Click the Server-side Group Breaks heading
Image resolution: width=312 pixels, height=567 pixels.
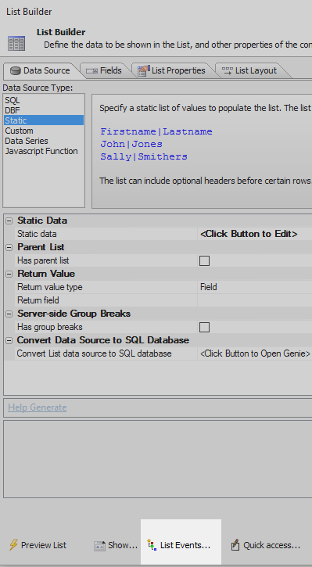click(x=74, y=314)
